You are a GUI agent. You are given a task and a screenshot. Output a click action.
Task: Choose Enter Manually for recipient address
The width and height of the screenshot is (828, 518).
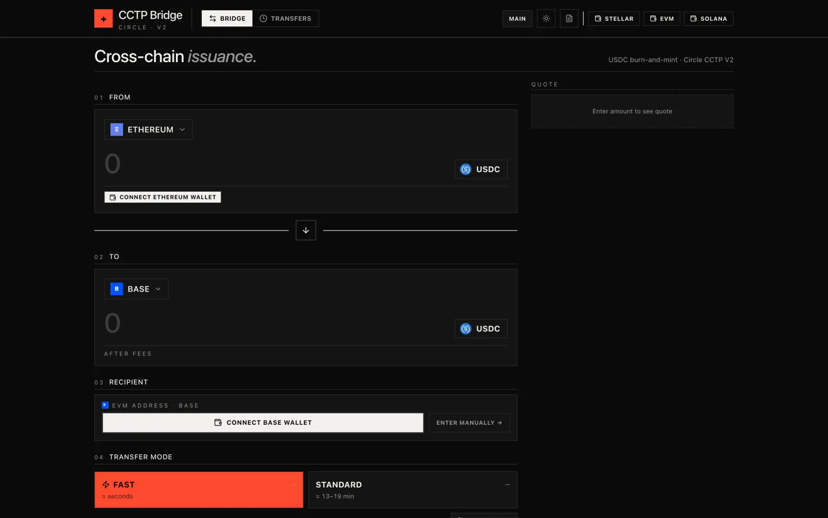pyautogui.click(x=469, y=423)
